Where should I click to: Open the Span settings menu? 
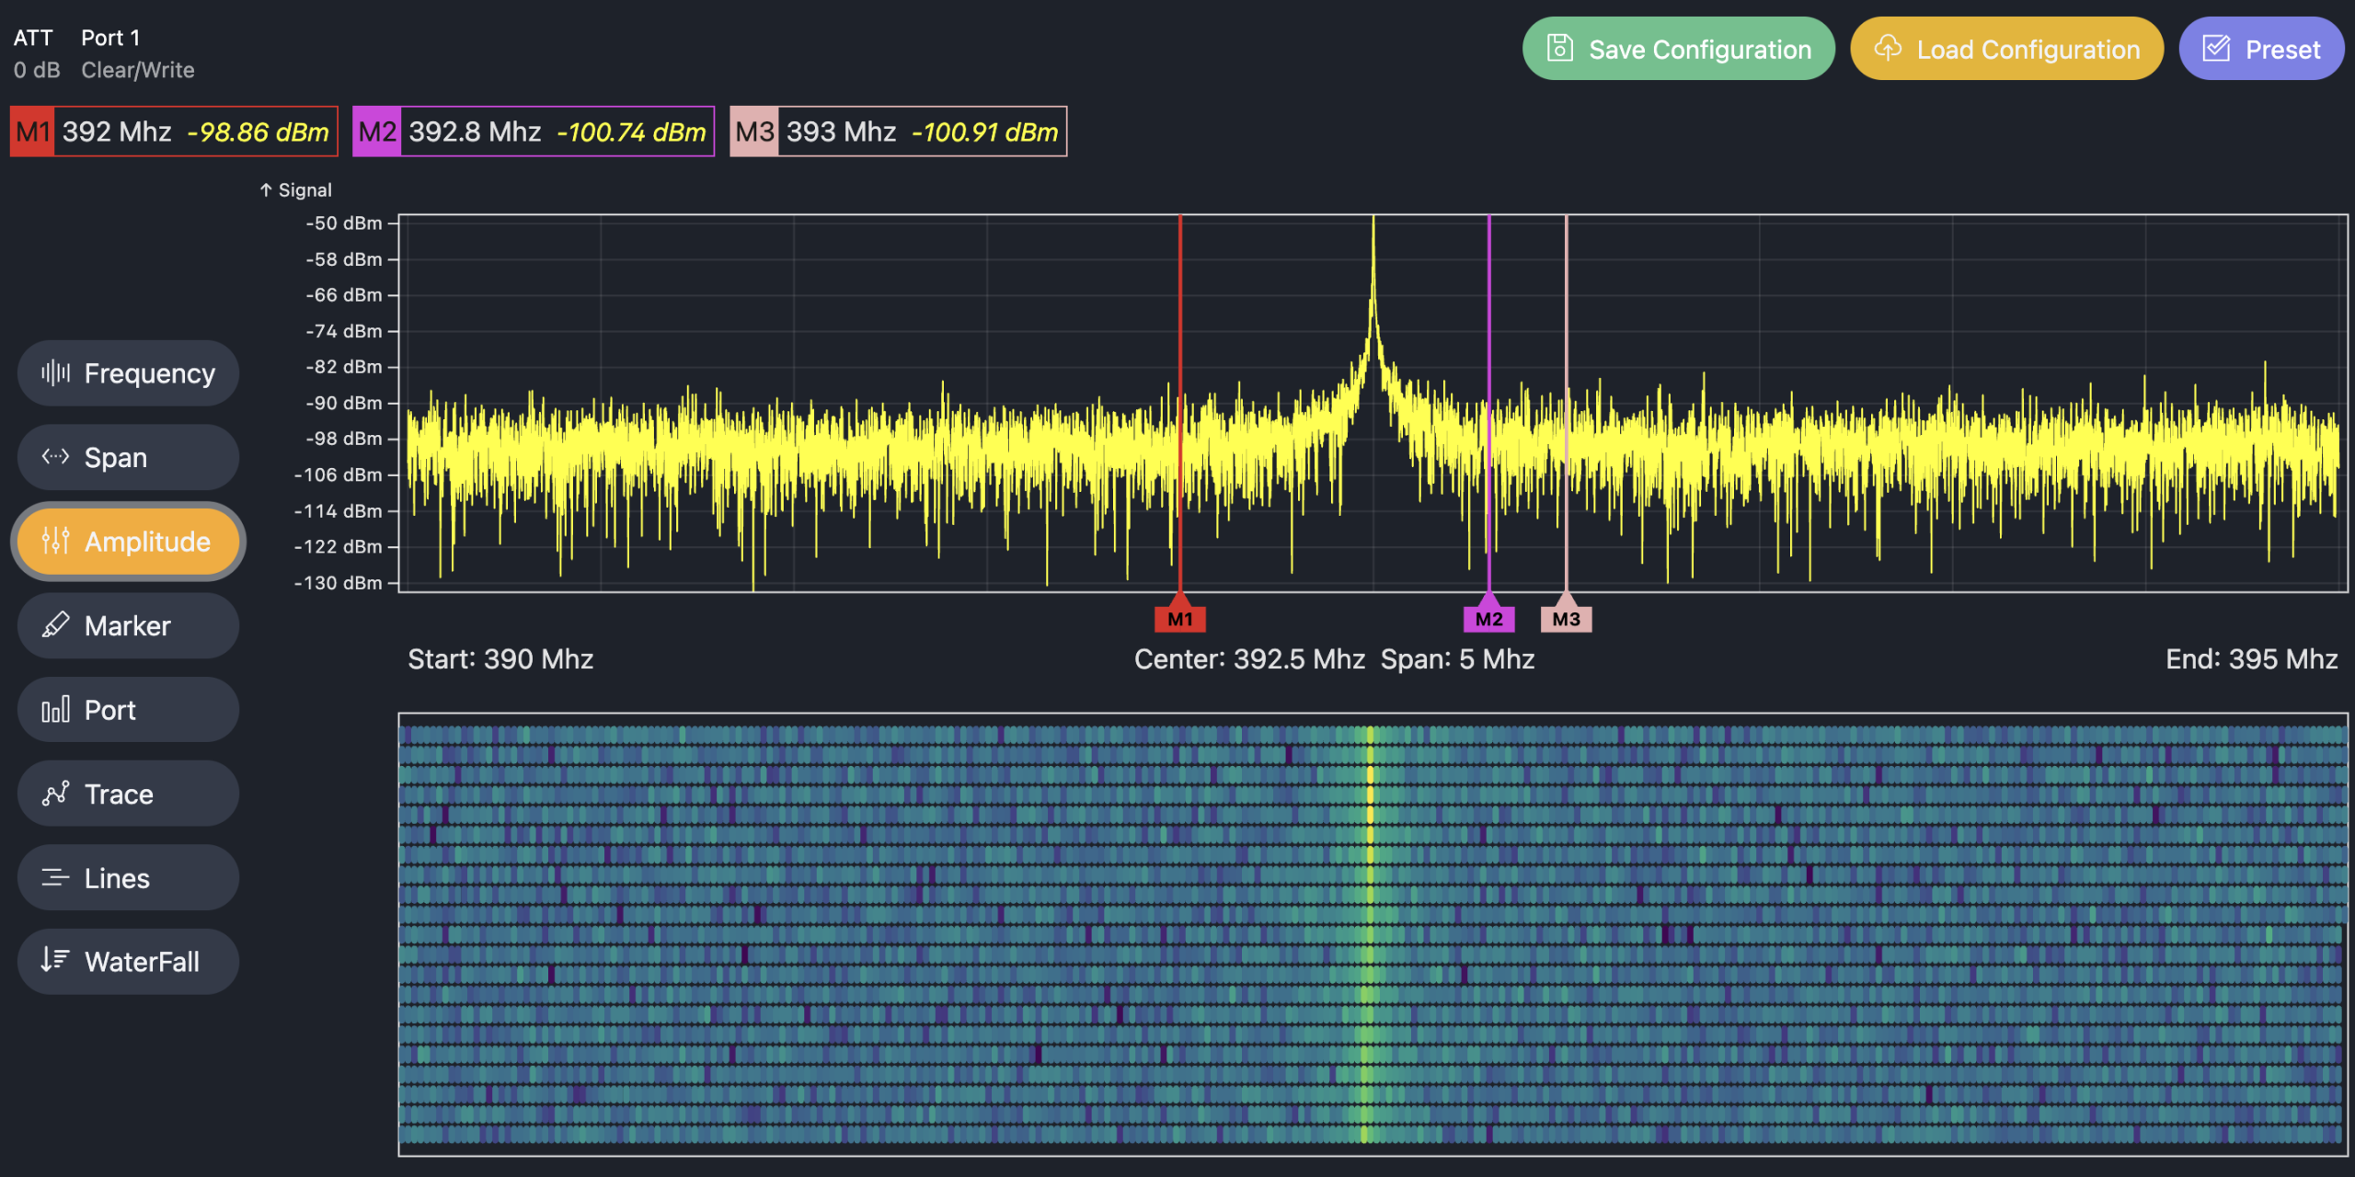click(x=128, y=457)
